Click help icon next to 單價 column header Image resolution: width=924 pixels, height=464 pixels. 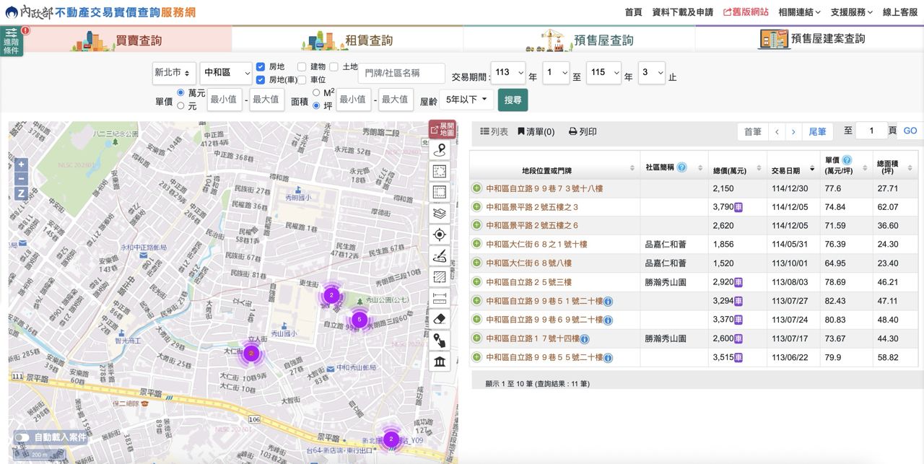pyautogui.click(x=847, y=160)
